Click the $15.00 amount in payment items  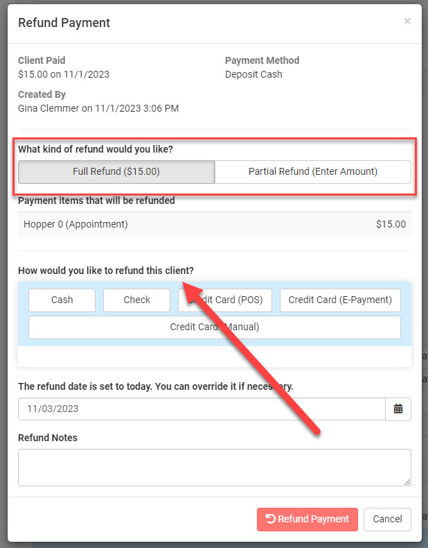click(391, 225)
